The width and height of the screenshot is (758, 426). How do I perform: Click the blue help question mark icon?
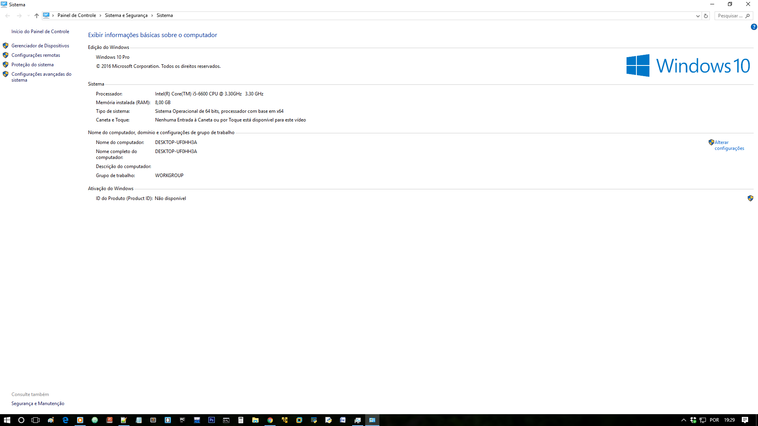(754, 27)
